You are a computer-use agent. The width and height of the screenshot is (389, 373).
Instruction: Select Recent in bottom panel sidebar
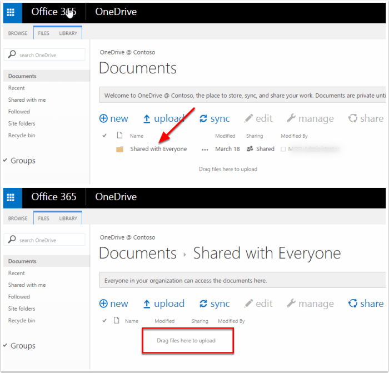(16, 273)
